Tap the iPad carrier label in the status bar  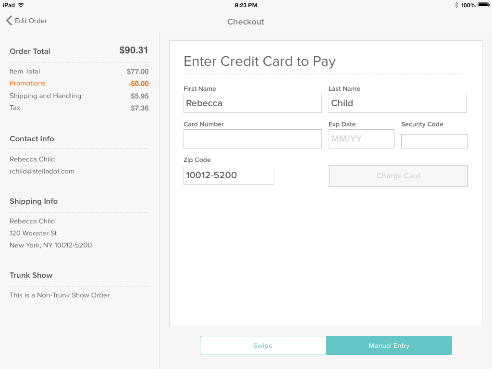[x=9, y=5]
